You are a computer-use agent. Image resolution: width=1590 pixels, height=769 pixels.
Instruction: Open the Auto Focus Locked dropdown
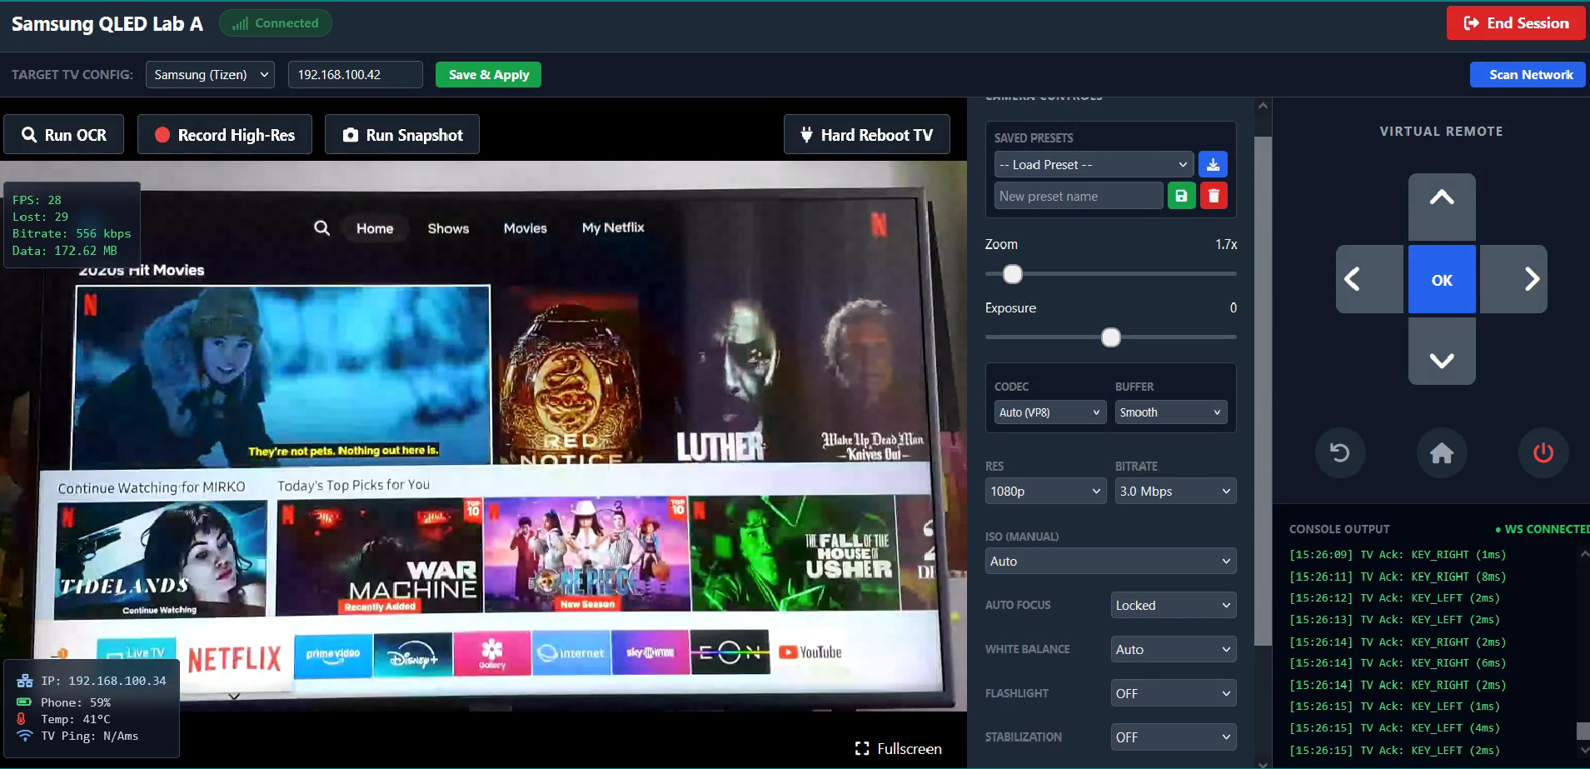pos(1173,606)
